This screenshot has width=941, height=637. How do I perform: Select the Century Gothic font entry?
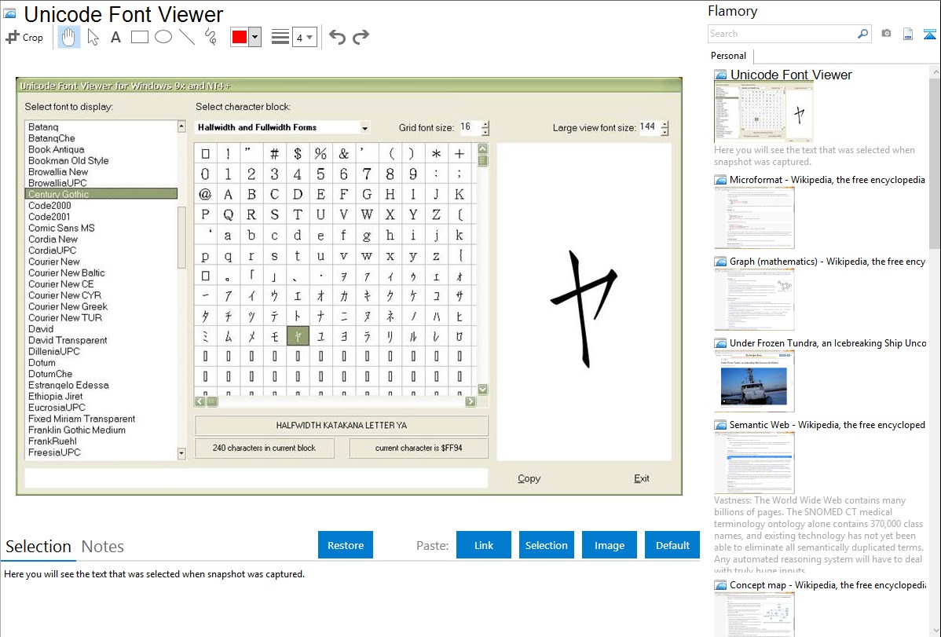click(101, 194)
